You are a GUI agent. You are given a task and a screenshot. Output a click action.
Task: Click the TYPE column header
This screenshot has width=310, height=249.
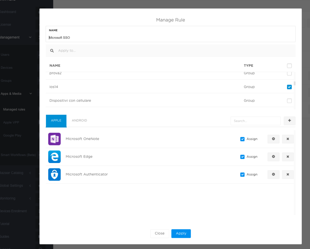pos(248,65)
